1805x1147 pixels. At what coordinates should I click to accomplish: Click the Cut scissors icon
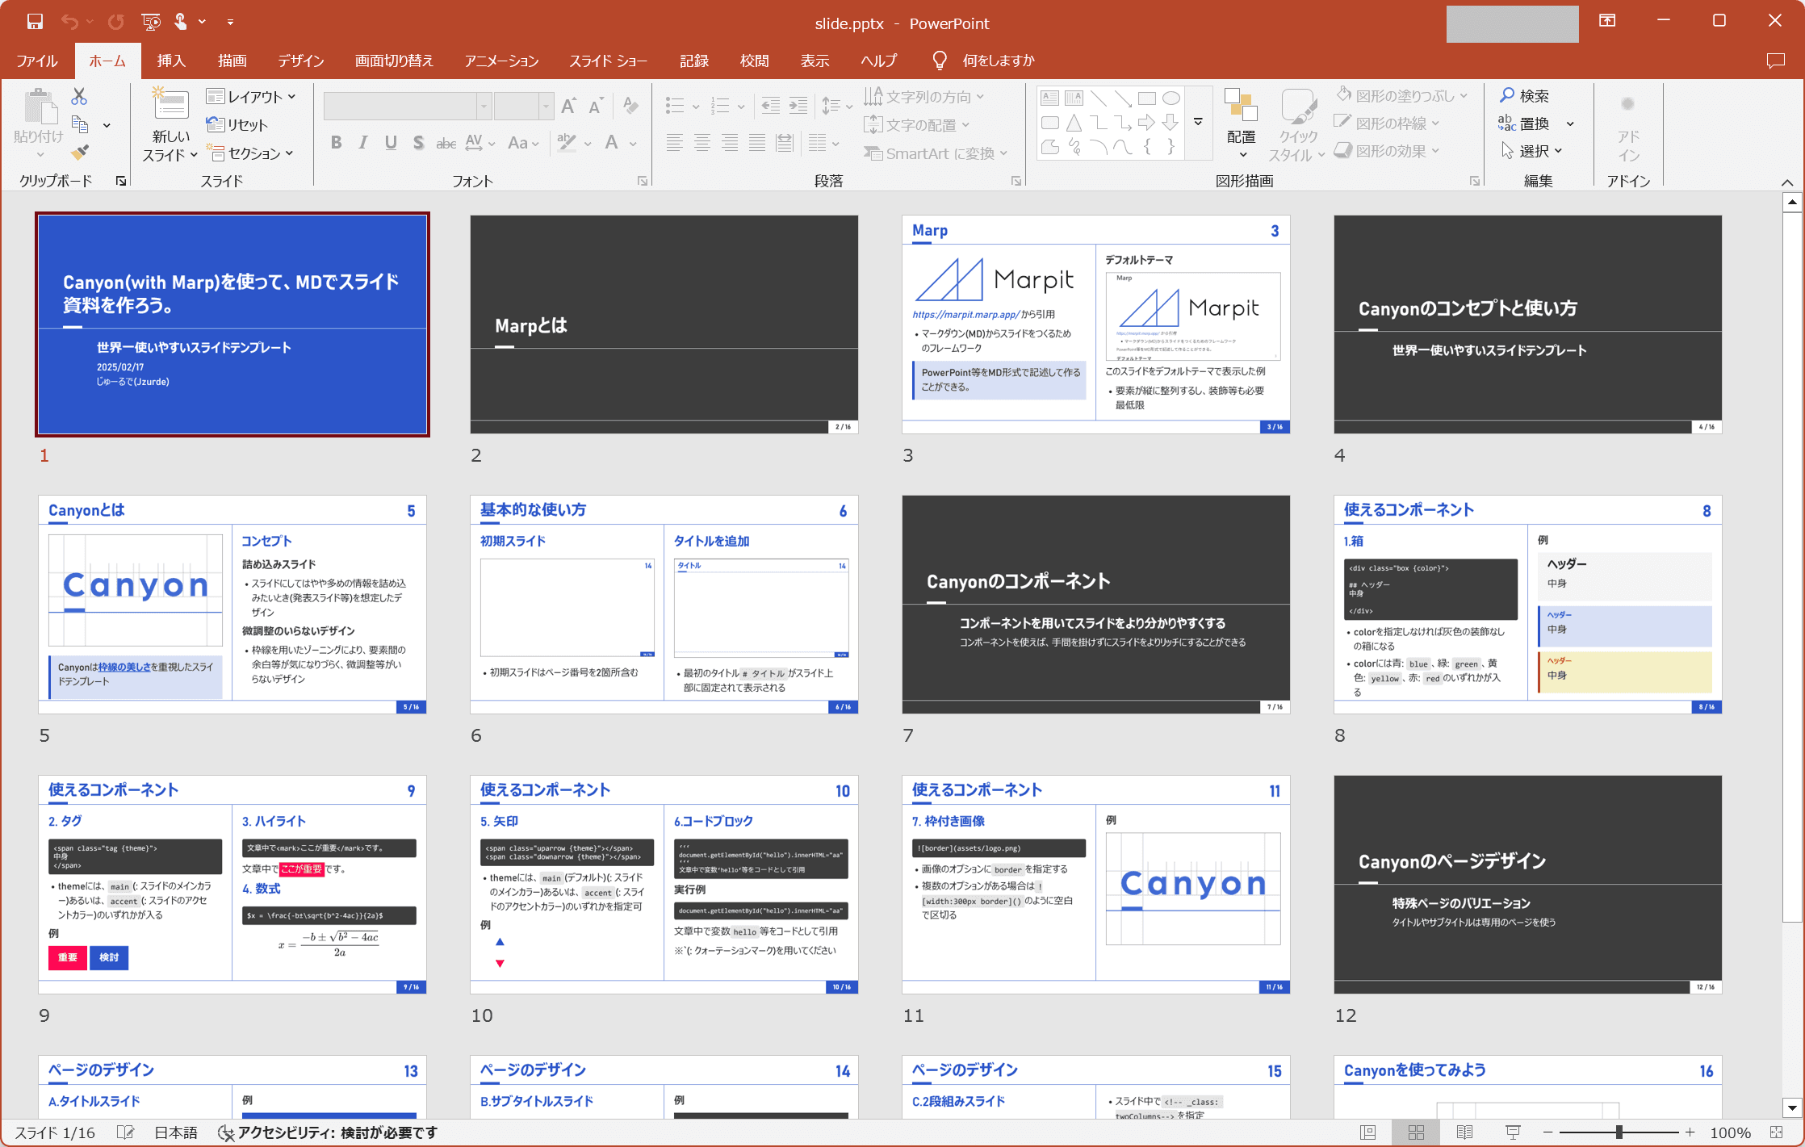point(79,97)
